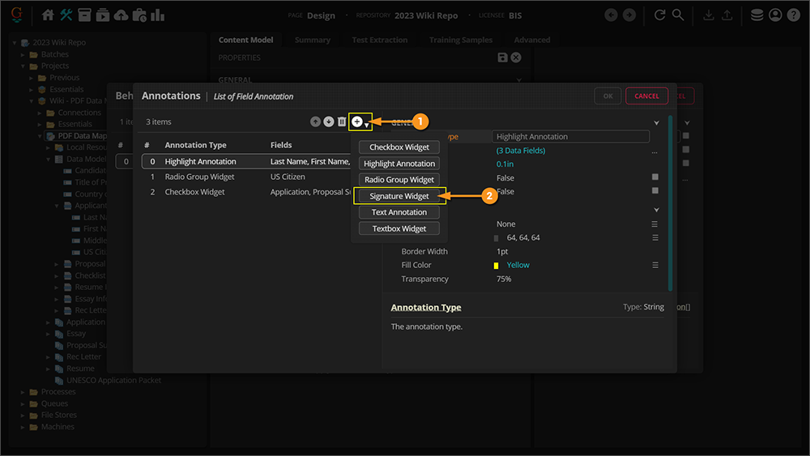The image size is (810, 456).
Task: Click the refresh icon in top bar
Action: point(660,15)
